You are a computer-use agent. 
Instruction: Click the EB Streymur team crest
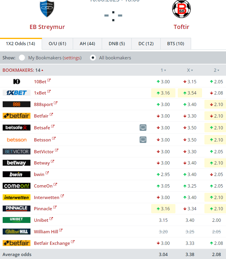[x=47, y=9]
